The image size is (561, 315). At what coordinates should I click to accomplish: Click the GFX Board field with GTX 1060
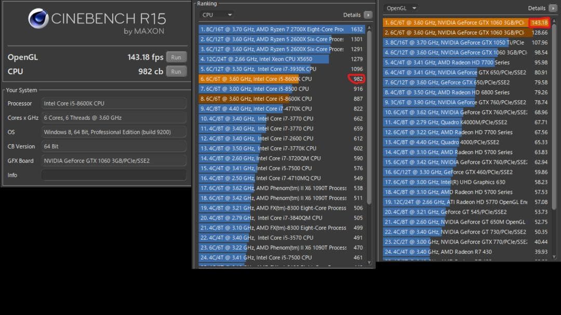coord(113,161)
